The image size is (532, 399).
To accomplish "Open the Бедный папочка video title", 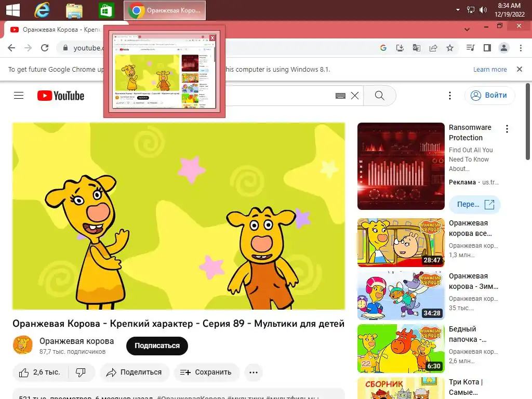I will [x=468, y=334].
